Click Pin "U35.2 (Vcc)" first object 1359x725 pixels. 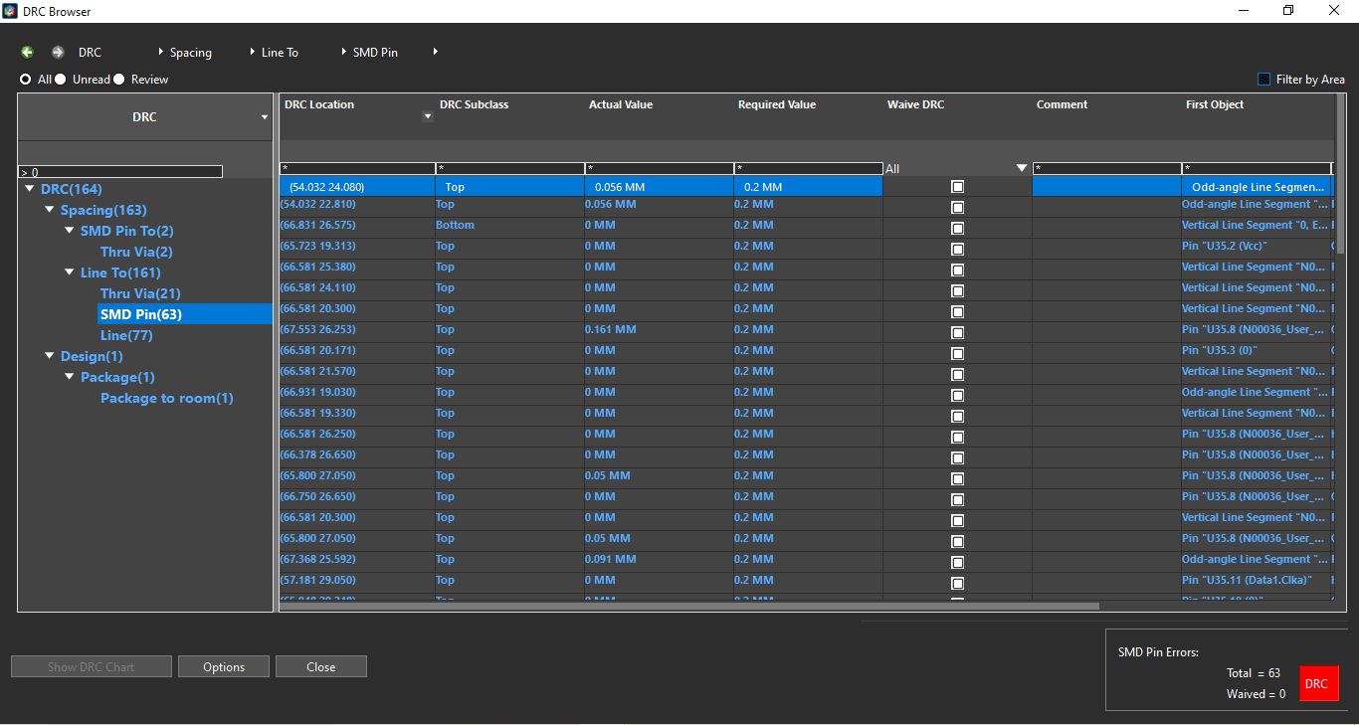[1224, 246]
